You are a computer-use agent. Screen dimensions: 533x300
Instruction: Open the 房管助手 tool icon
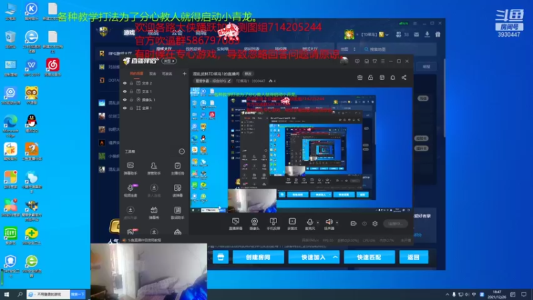[154, 169]
